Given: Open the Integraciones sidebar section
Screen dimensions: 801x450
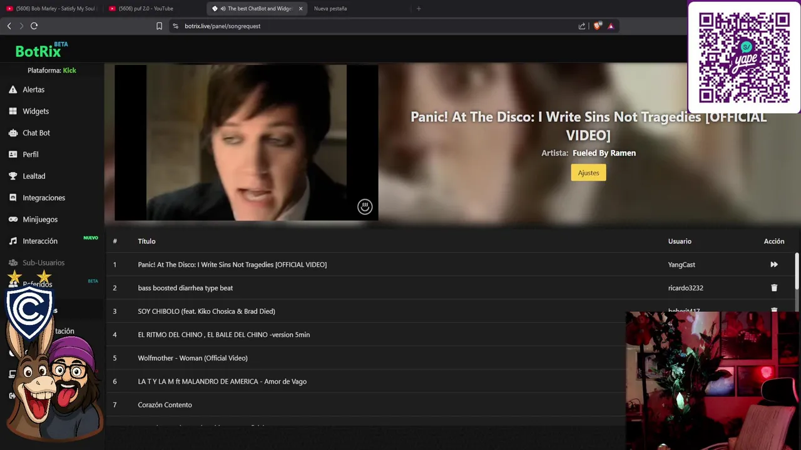Looking at the screenshot, I should point(44,197).
